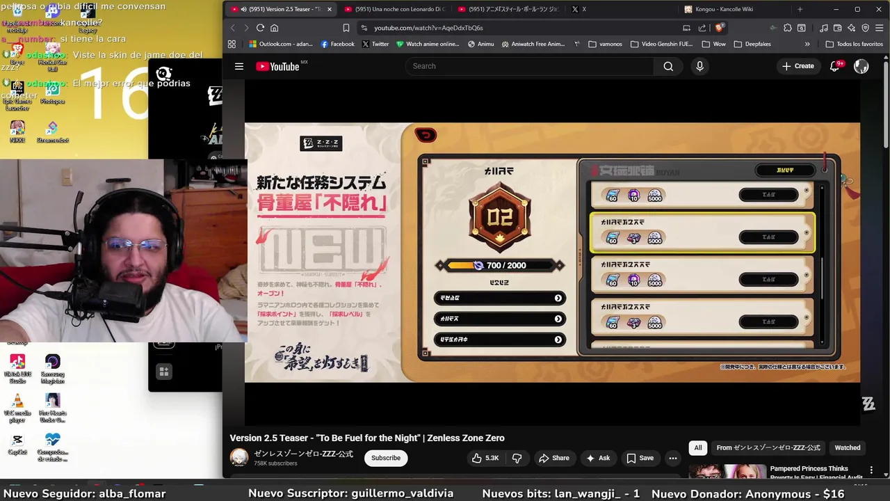The height and width of the screenshot is (501, 890).
Task: Open Video Genshin FUE bookmarks folder
Action: coord(661,44)
